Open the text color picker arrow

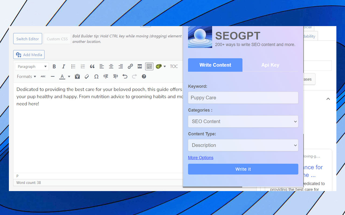[x=69, y=77]
